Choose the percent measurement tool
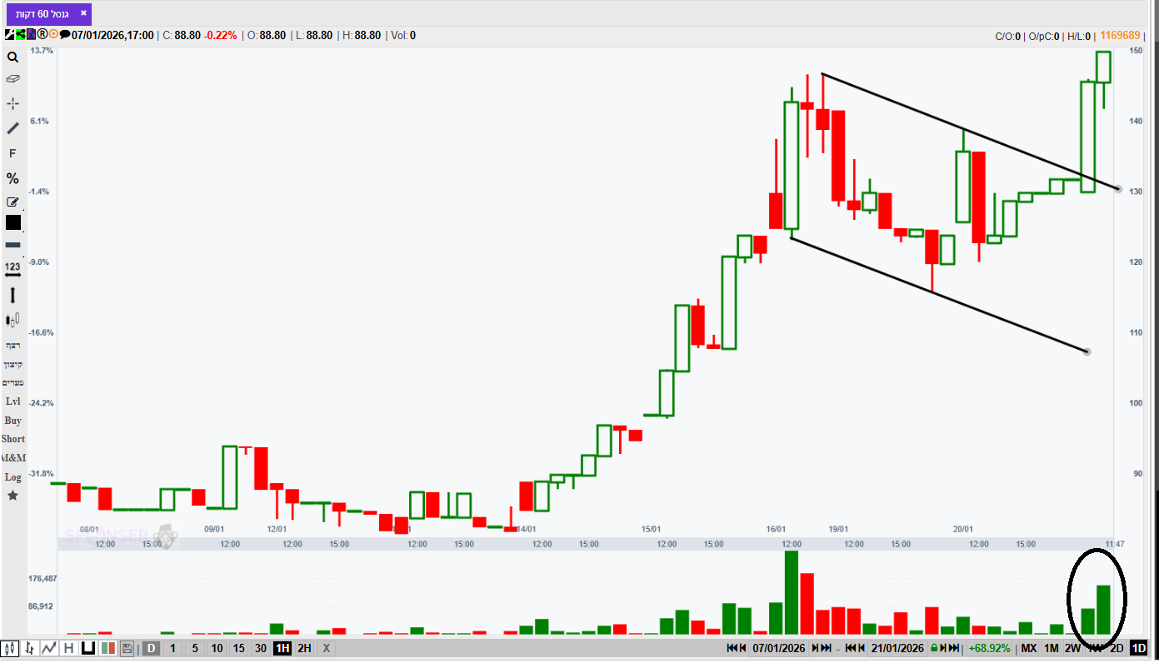 click(12, 178)
